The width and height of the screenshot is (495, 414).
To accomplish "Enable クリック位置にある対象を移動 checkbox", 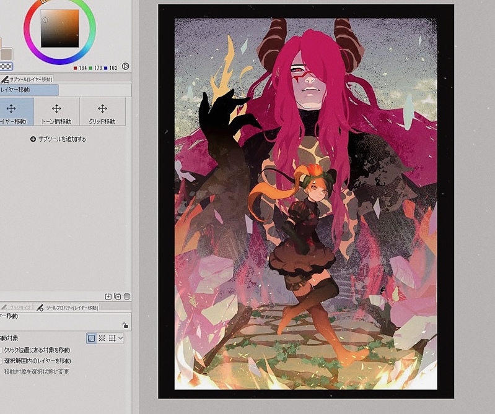I will (1, 350).
